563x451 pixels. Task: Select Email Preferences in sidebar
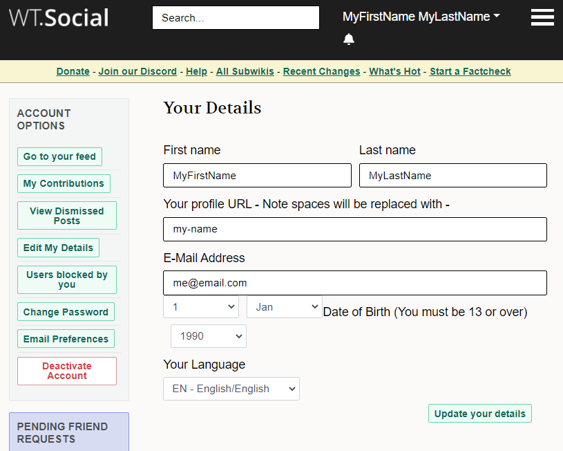click(x=66, y=339)
